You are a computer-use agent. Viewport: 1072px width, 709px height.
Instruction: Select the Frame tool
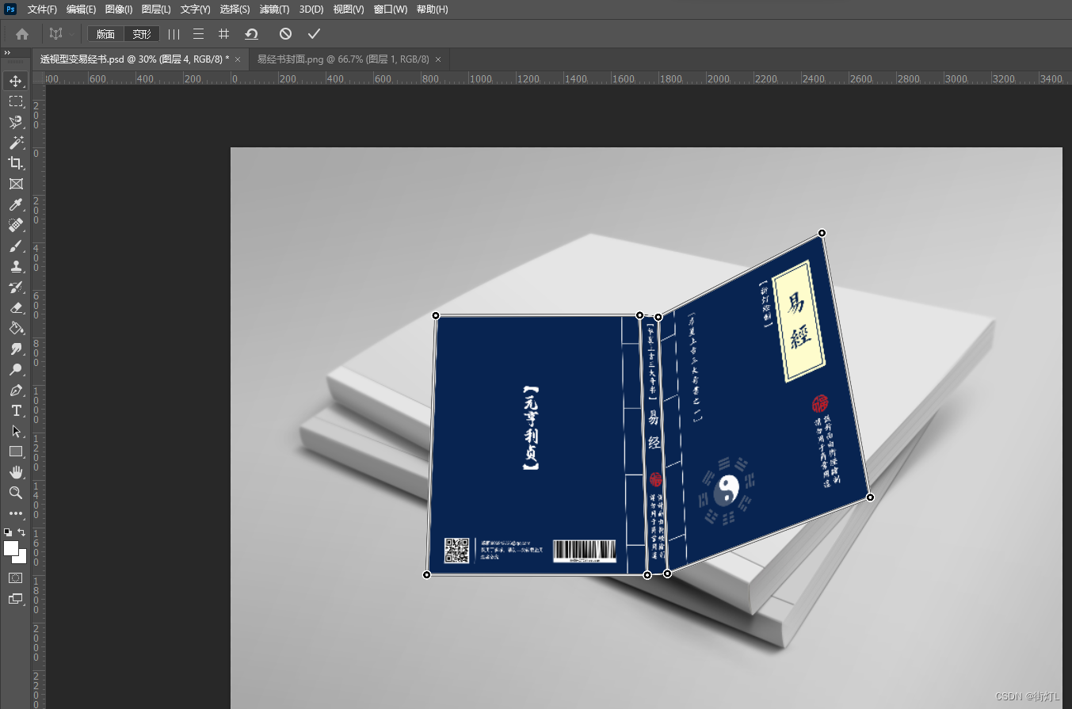click(16, 184)
